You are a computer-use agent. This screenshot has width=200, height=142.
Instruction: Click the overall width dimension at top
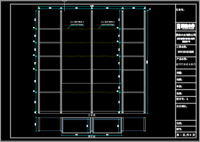[91, 6]
